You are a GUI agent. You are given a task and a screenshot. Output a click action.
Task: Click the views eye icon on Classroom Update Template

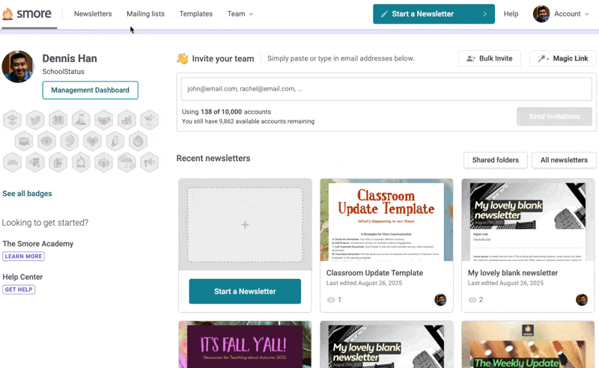[331, 300]
